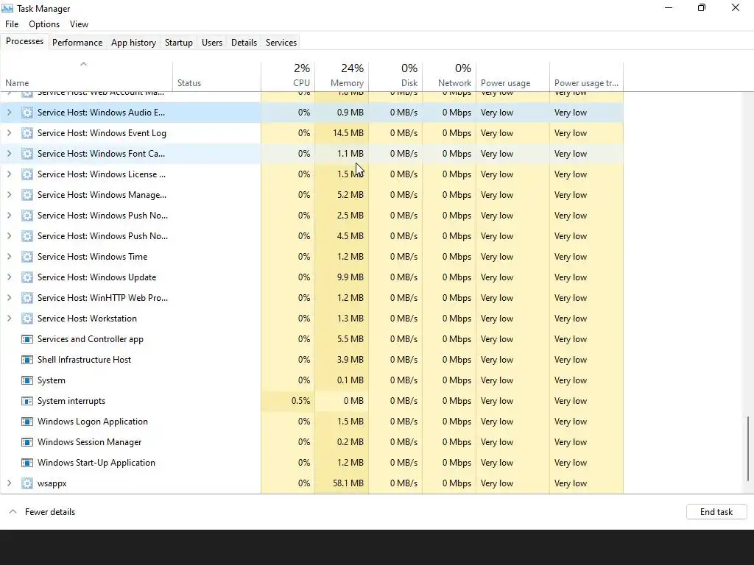
Task: Click the gear icon of Windows License service
Action: (27, 174)
